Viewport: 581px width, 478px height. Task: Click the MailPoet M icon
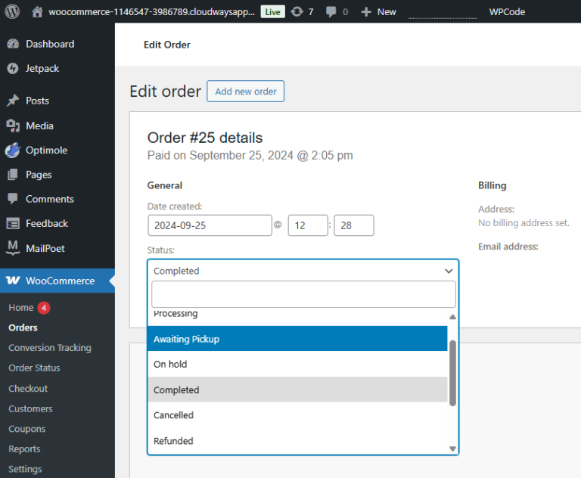point(13,248)
